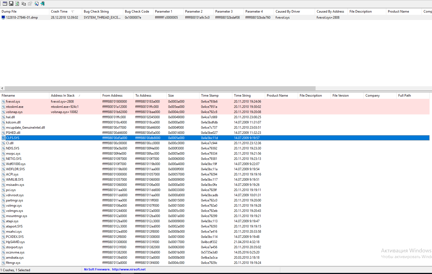Image resolution: width=432 pixels, height=274 pixels.
Task: Click the fvevol.sys+2808 caused by address cell
Action: (328, 17)
